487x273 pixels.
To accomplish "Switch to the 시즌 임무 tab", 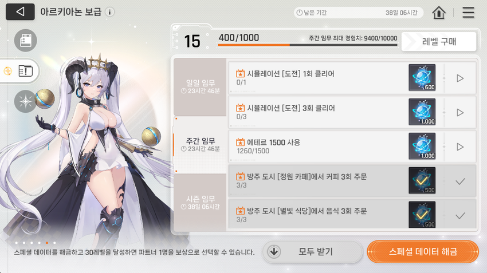I will pos(201,202).
